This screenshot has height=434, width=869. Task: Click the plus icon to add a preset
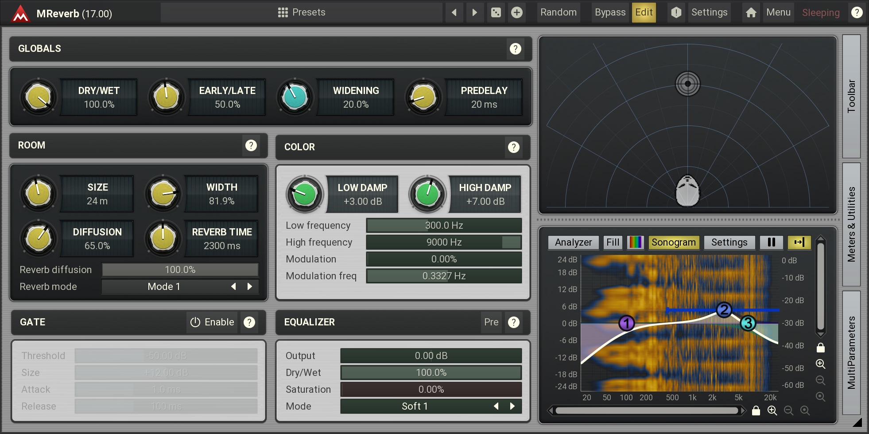coord(516,12)
